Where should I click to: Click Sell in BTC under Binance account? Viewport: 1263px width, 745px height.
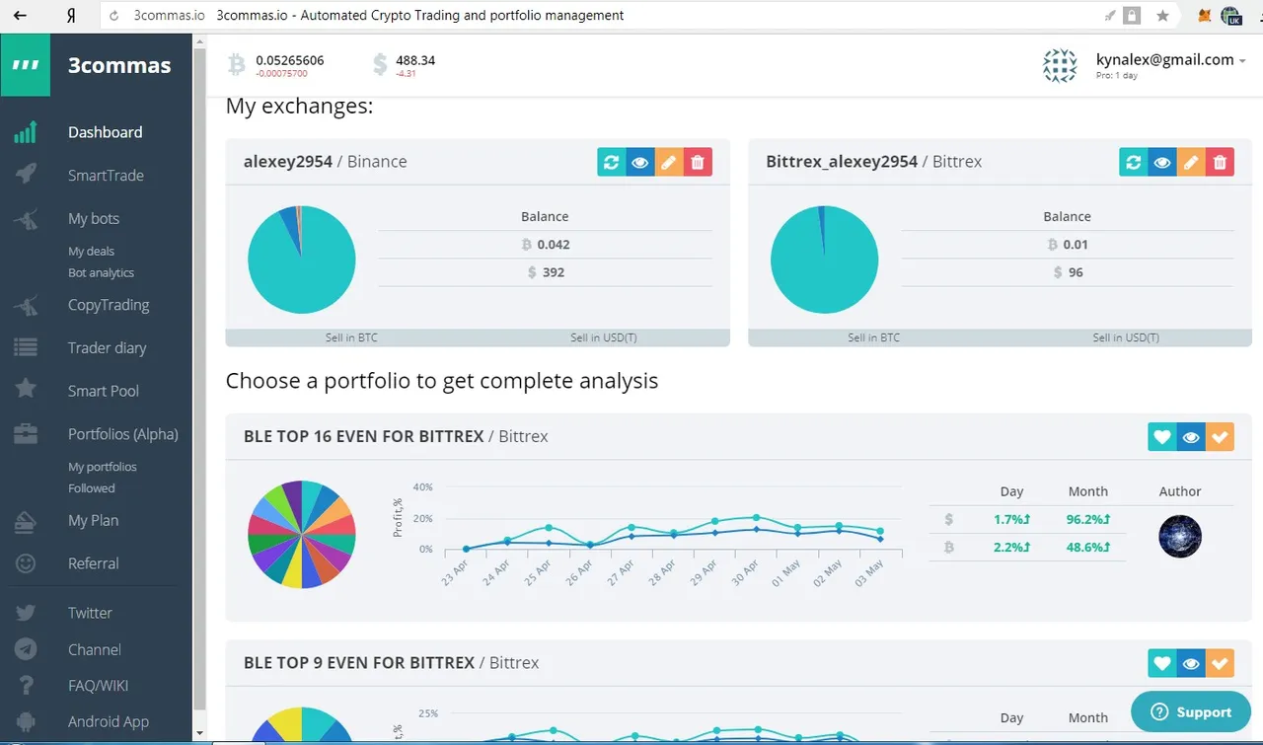[351, 337]
